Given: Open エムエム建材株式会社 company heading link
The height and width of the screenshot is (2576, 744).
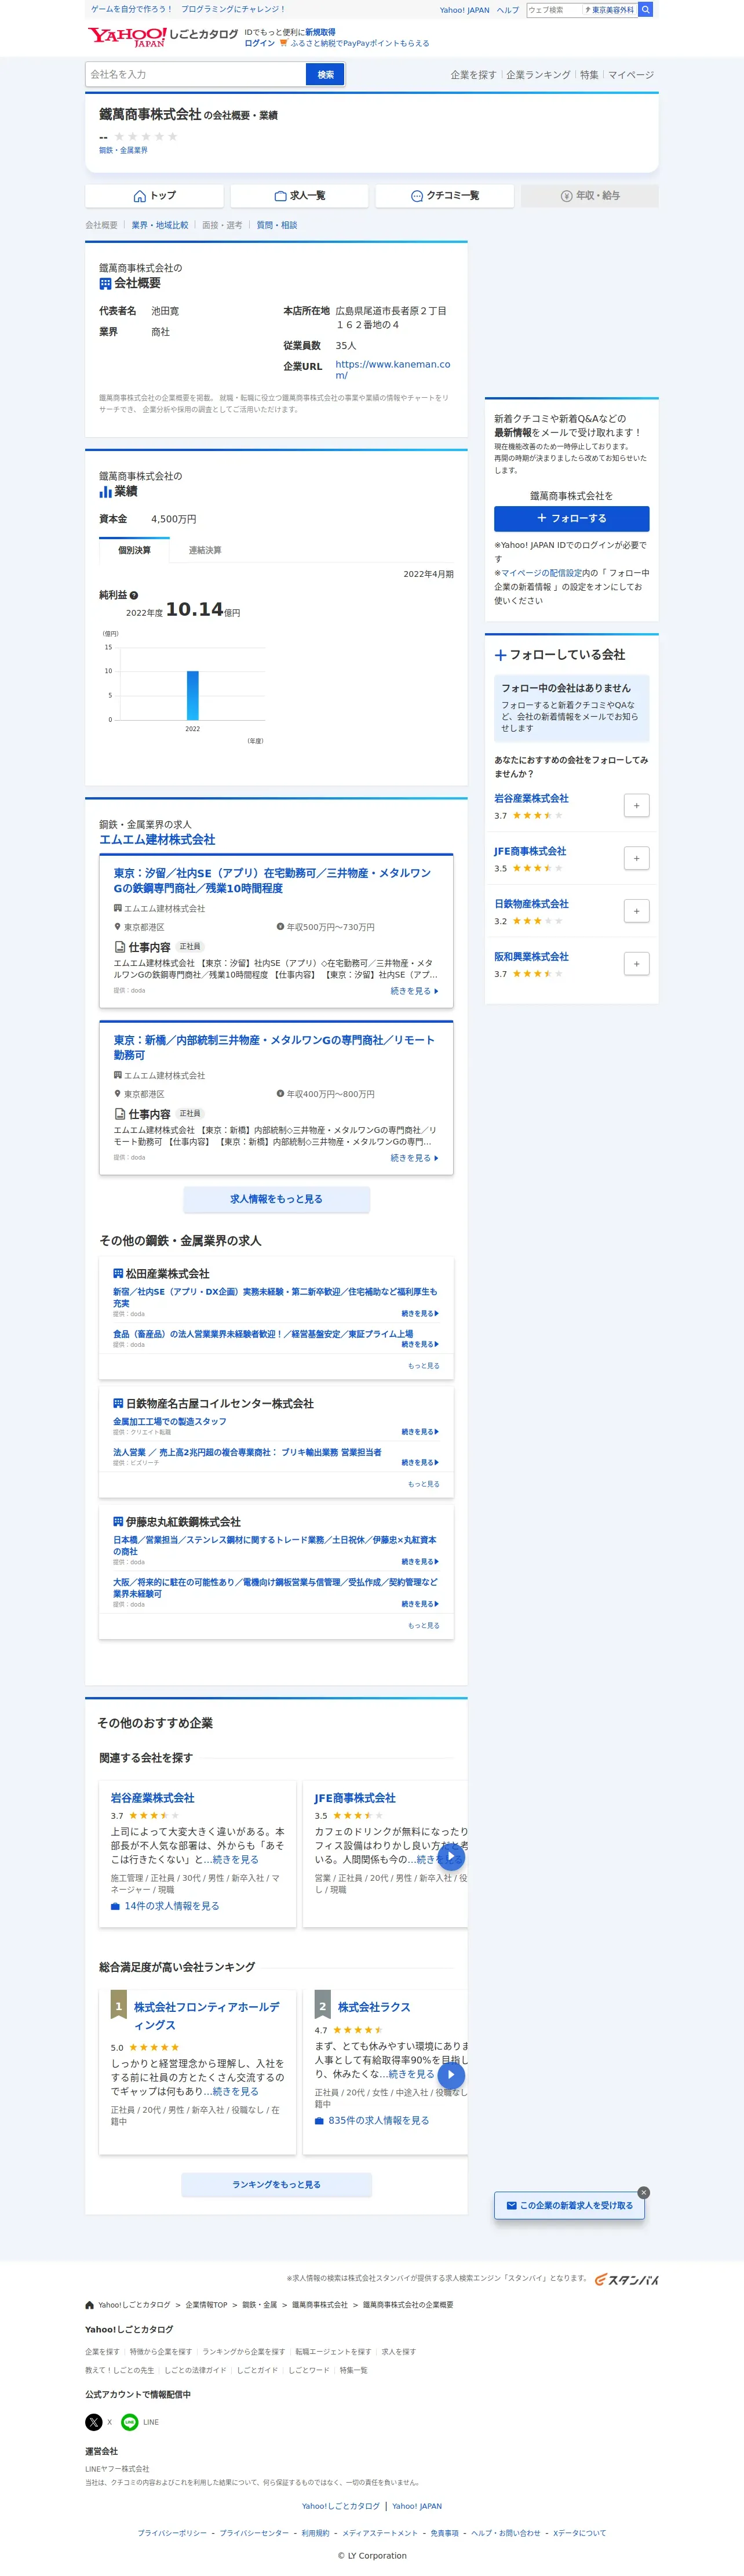Looking at the screenshot, I should [x=157, y=840].
